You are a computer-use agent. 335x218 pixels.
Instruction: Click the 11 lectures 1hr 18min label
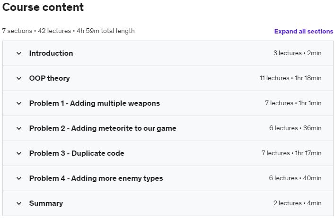[290, 78]
